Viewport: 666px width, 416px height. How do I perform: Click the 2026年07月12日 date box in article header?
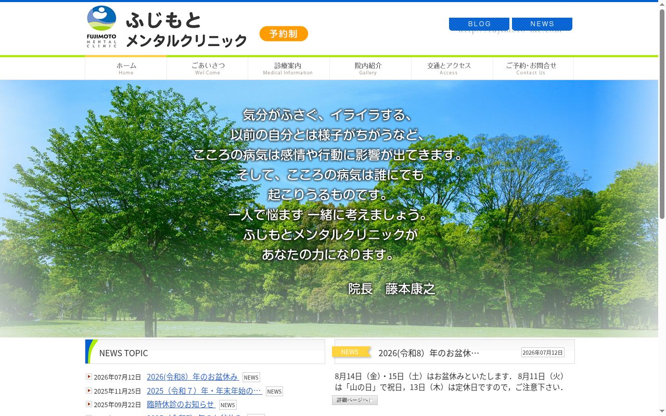pos(543,353)
